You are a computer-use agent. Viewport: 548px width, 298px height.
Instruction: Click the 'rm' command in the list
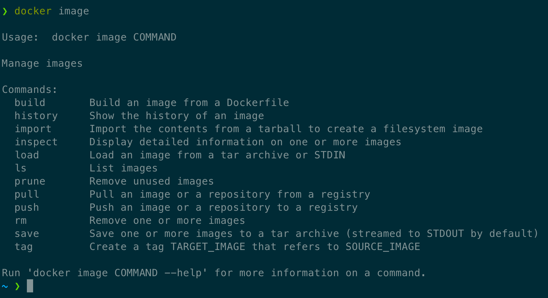tap(21, 221)
